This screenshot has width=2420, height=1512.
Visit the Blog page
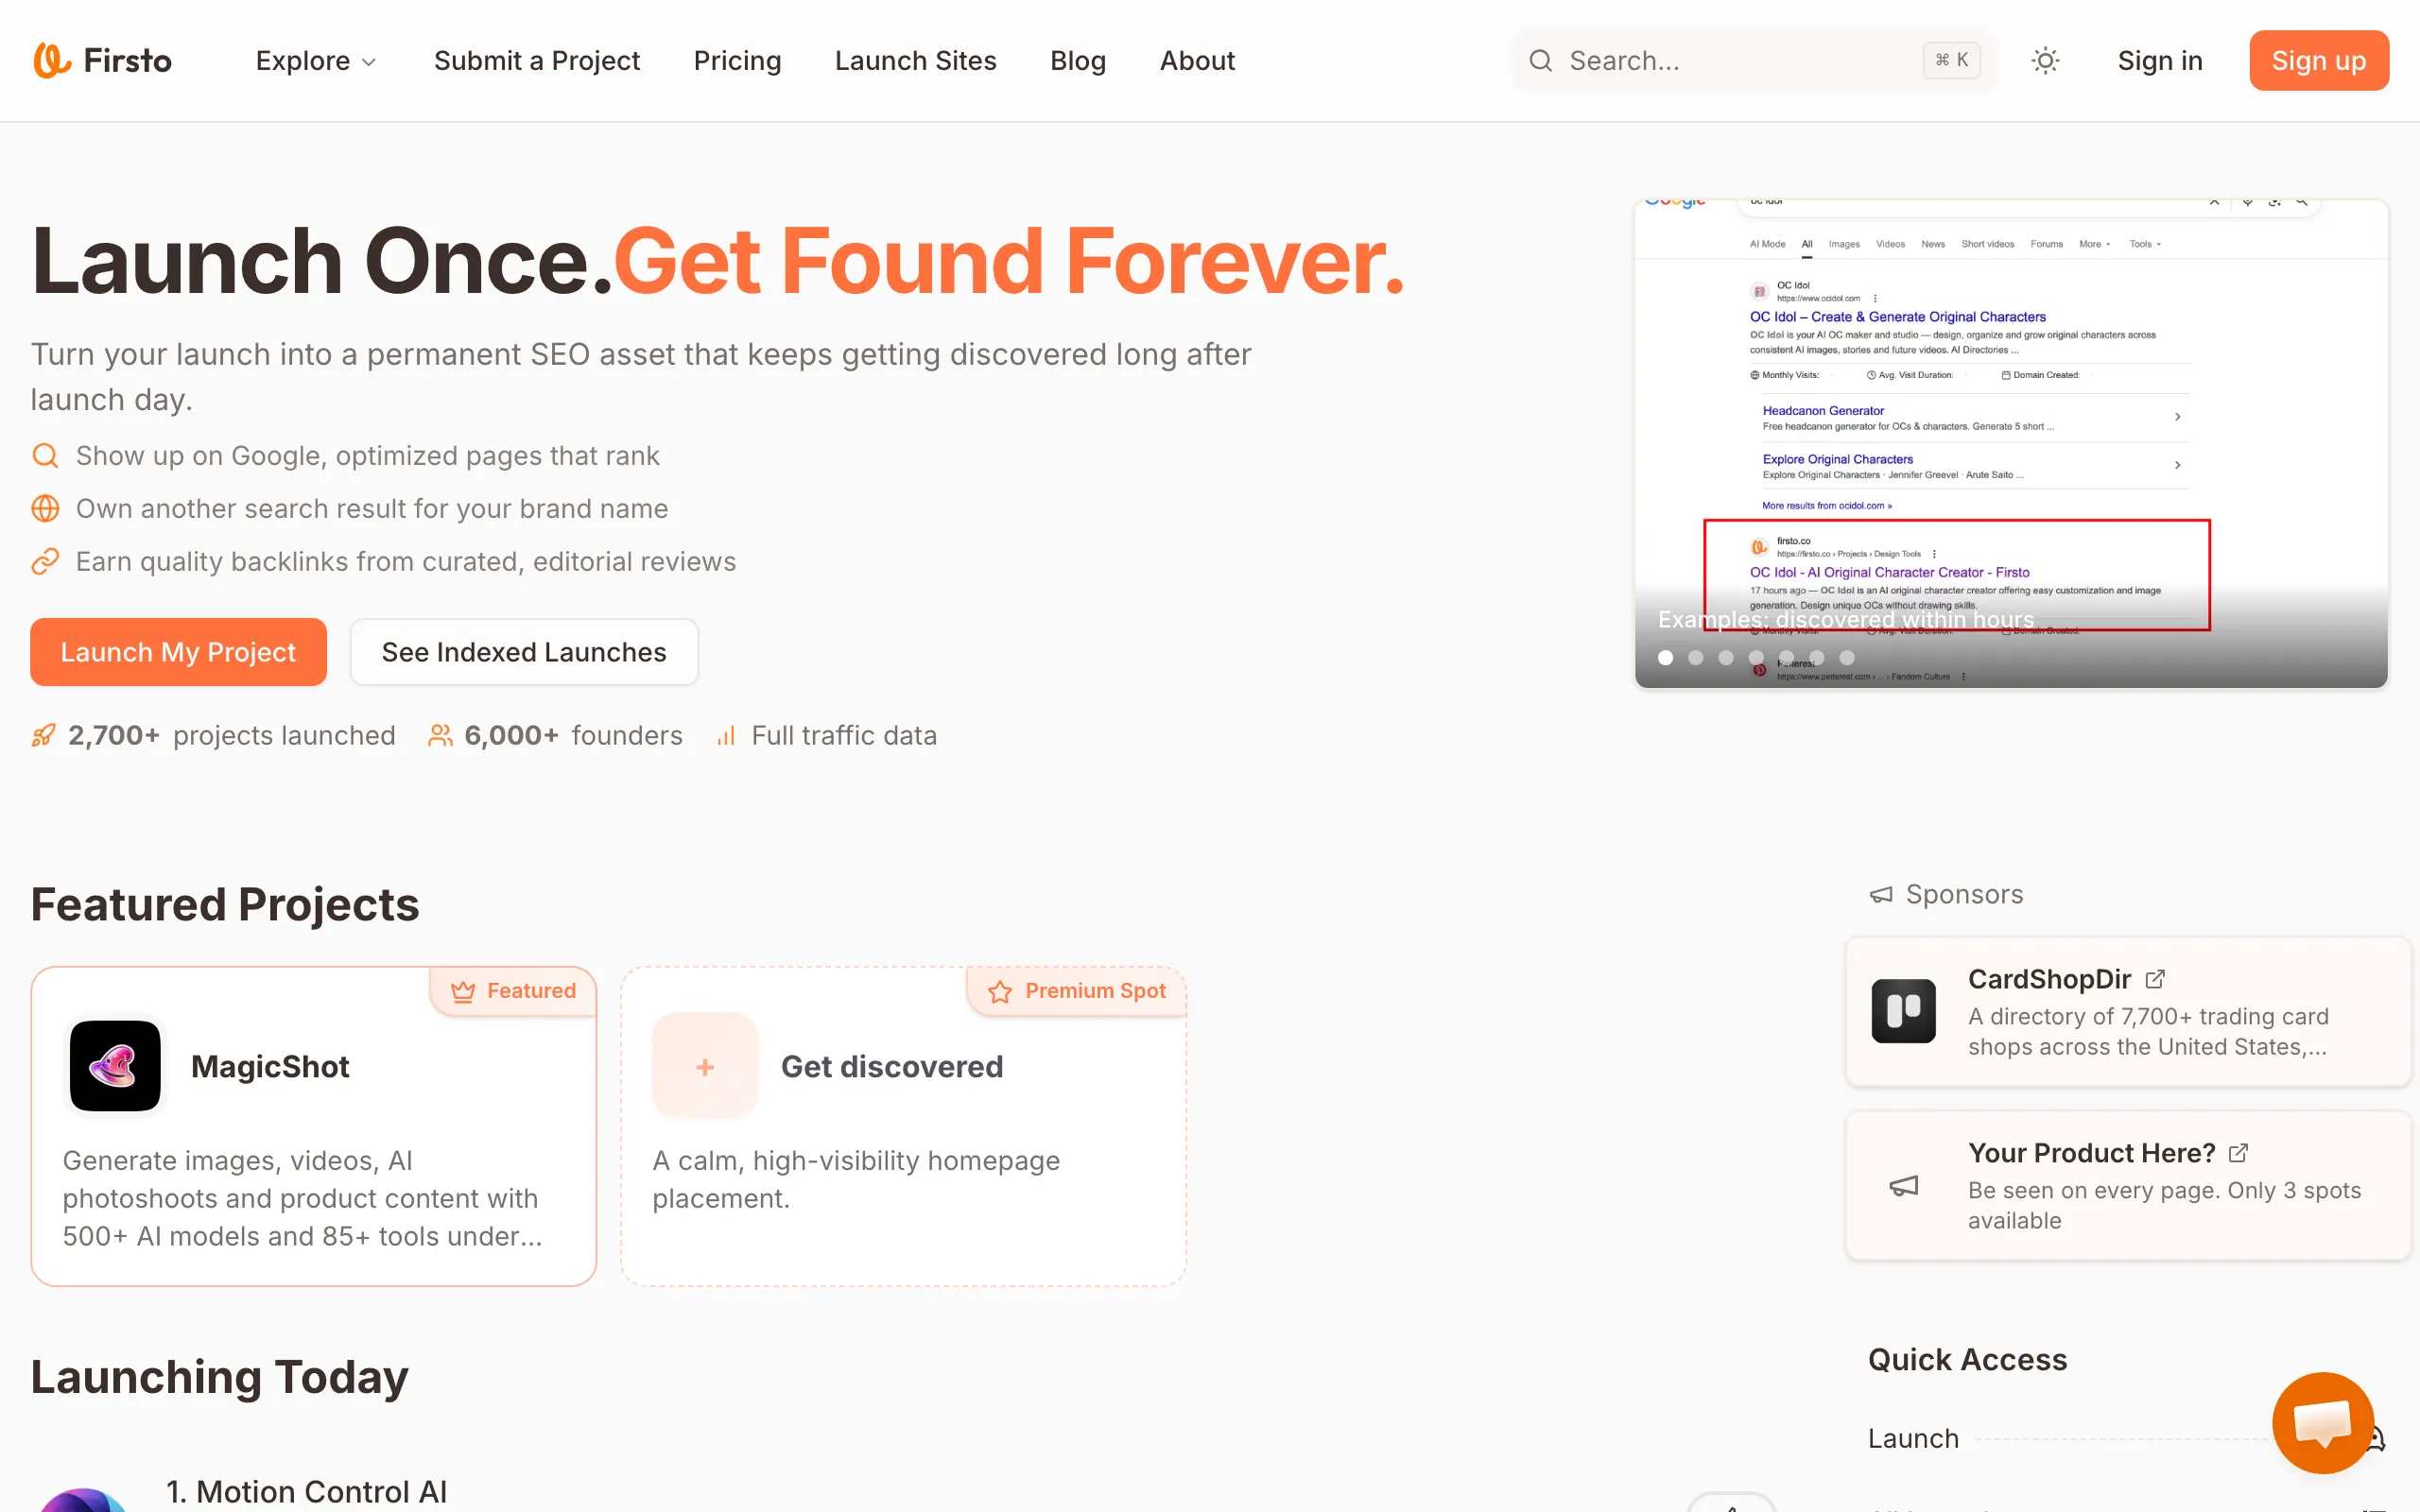(1077, 61)
